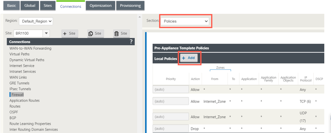331x133 pixels.
Task: Open the Section Policies dropdown
Action: pyautogui.click(x=185, y=21)
